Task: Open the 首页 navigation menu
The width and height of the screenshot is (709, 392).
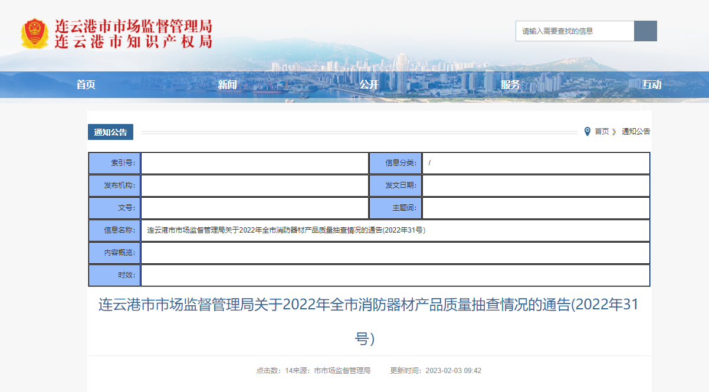Action: pos(86,84)
